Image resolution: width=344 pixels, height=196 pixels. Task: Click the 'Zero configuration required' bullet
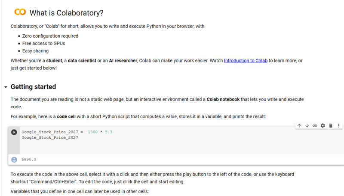tap(50, 36)
